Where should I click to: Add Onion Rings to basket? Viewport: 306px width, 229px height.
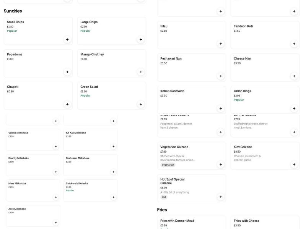(294, 108)
